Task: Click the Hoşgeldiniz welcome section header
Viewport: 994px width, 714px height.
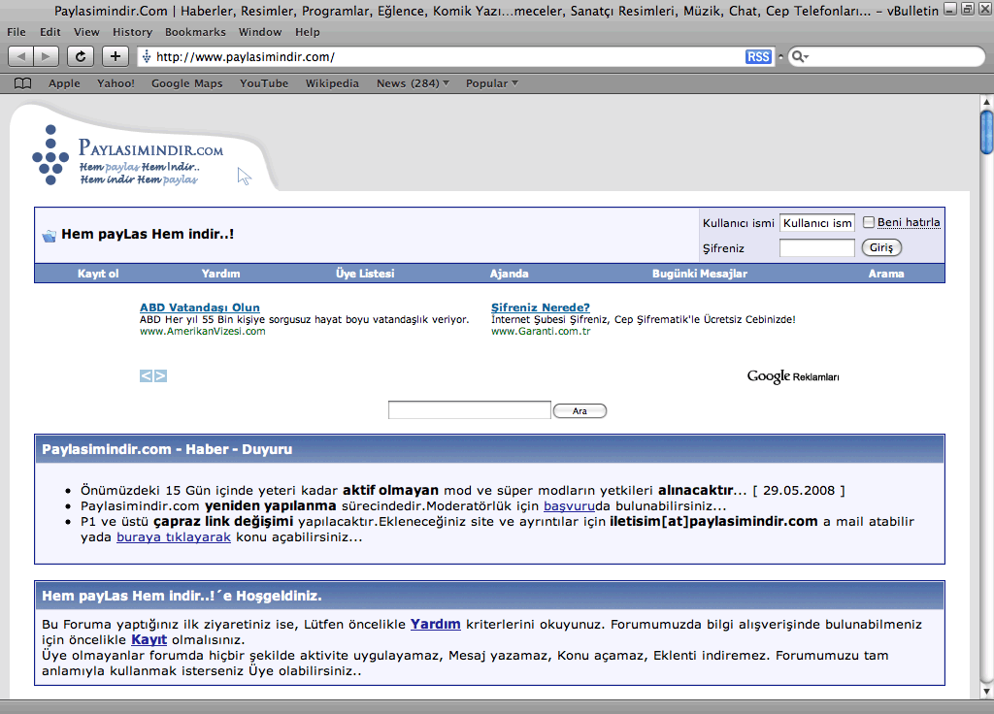Action: [489, 596]
